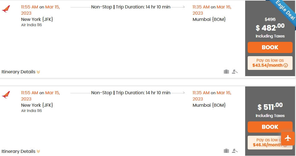The image size is (296, 156).
Task: Click the baggage icon on the $482 flight
Action: pos(226,71)
